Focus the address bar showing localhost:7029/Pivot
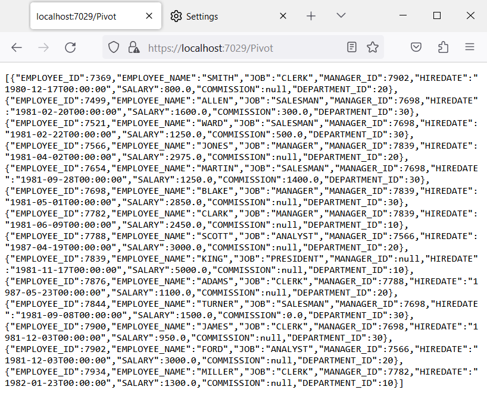 [x=238, y=48]
